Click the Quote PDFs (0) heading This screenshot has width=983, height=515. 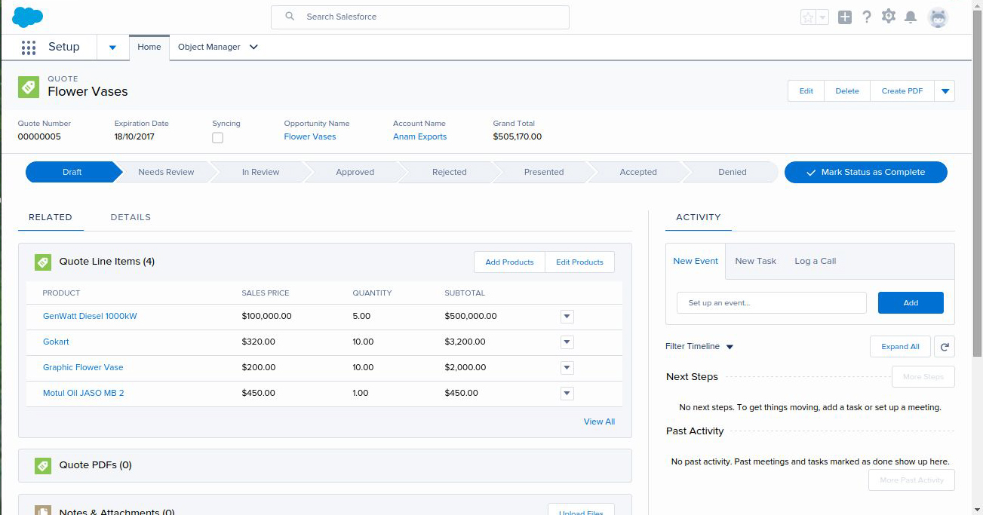pos(96,465)
